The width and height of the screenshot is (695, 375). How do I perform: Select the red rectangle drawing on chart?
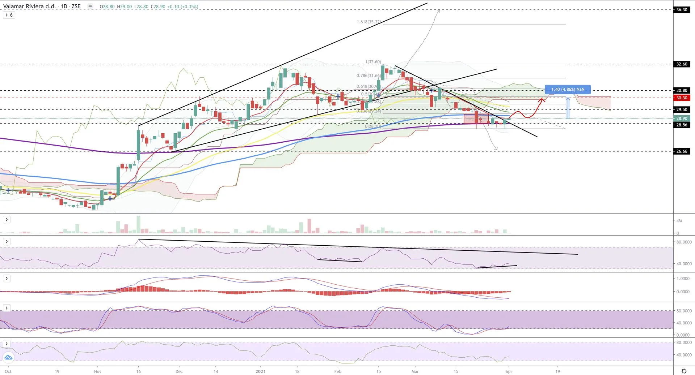476,119
